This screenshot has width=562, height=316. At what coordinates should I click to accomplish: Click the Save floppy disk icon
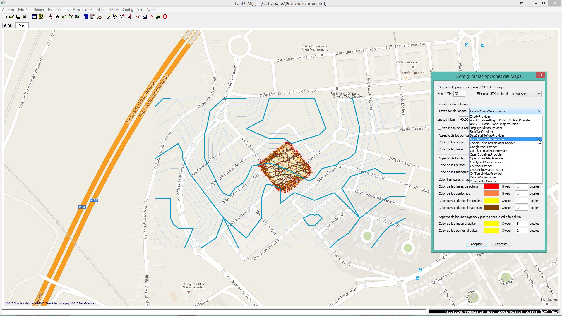click(18, 17)
